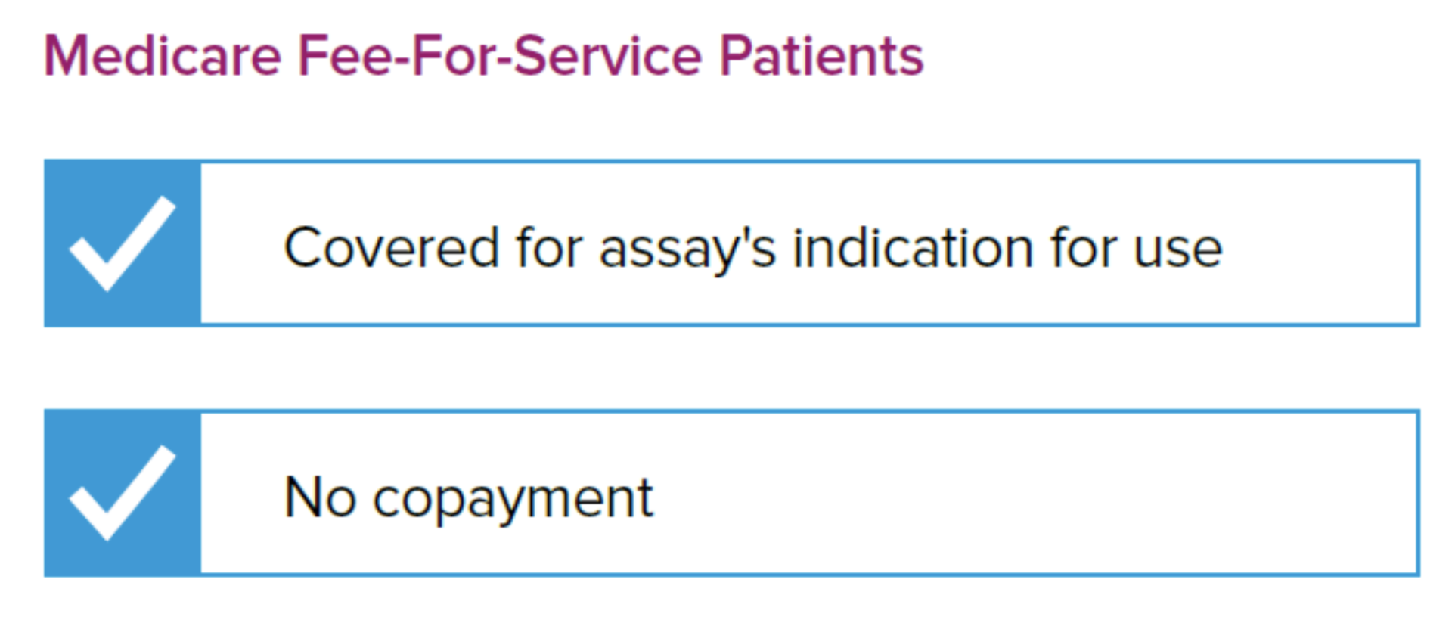Click the Fee-For-Service text in the heading
Image resolution: width=1455 pixels, height=629 pixels.
[x=500, y=56]
